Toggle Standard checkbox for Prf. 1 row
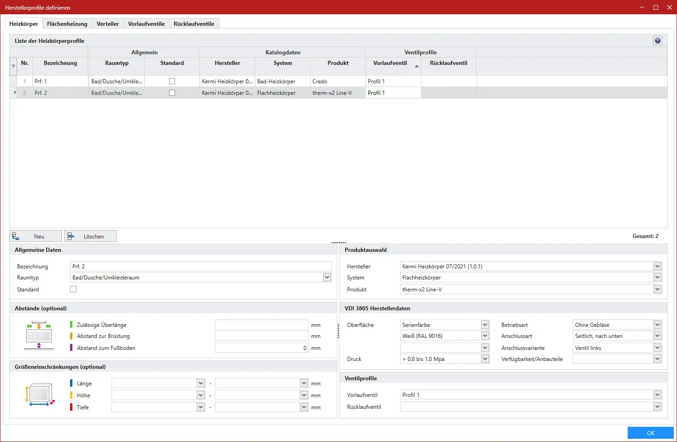Screen dimensions: 677x442 [172, 81]
